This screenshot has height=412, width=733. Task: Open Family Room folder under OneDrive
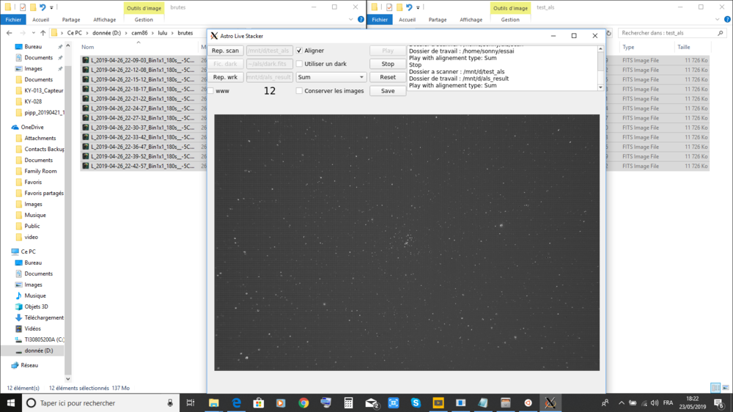point(40,171)
